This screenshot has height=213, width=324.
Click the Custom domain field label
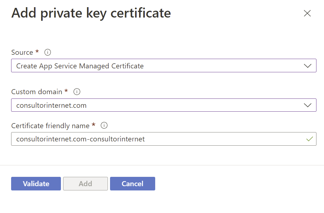(x=37, y=92)
